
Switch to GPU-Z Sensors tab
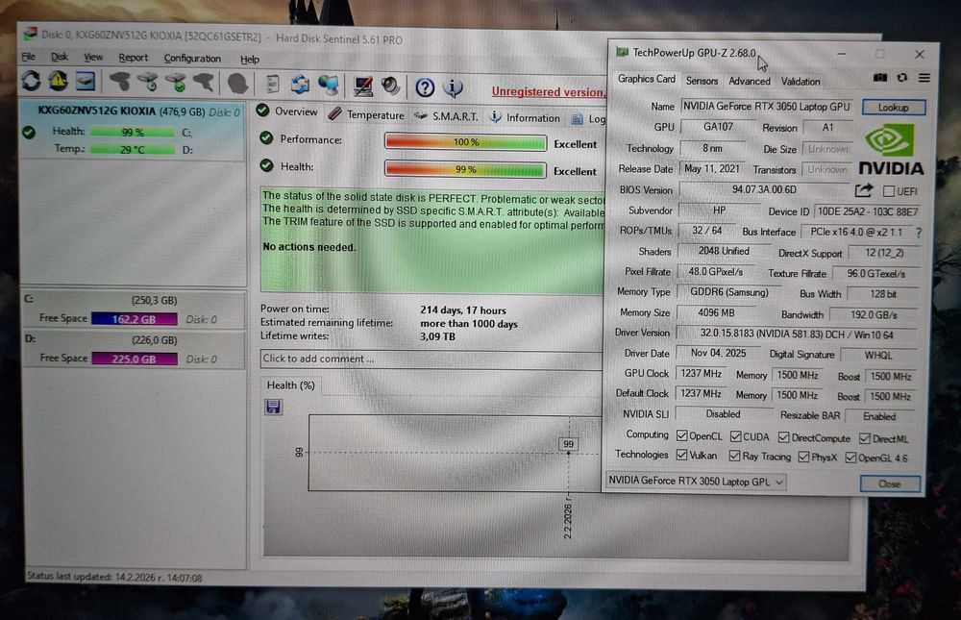pos(702,81)
